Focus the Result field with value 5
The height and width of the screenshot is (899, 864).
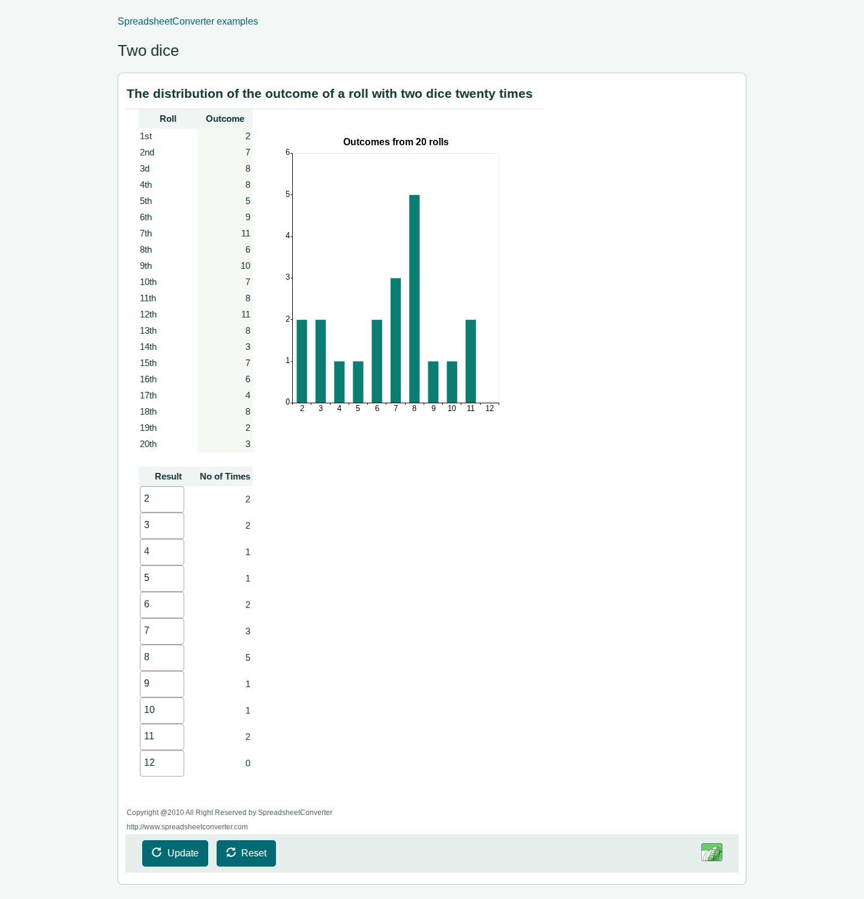tap(162, 579)
